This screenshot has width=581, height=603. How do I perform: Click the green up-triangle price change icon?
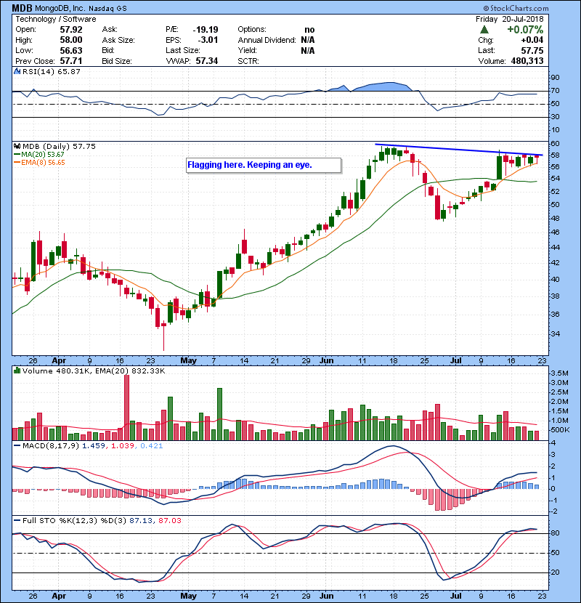484,30
